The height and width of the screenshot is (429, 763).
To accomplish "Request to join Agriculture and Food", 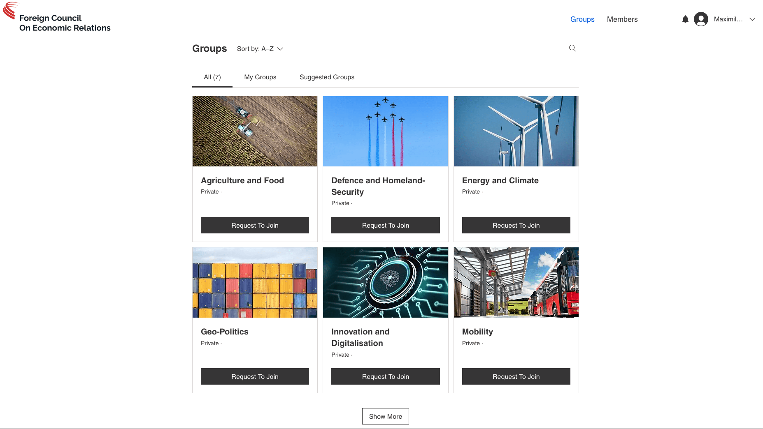I will pyautogui.click(x=255, y=225).
